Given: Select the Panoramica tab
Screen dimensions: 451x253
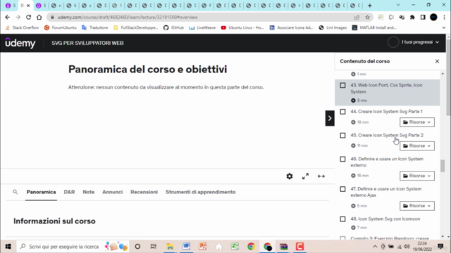Looking at the screenshot, I should point(41,192).
